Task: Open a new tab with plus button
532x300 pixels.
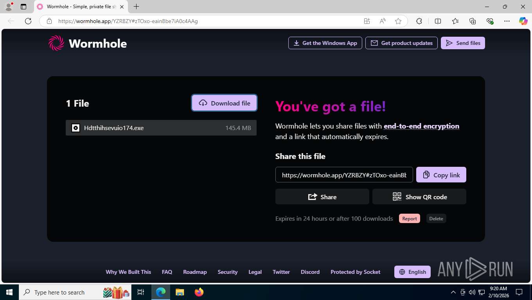Action: coord(136,7)
